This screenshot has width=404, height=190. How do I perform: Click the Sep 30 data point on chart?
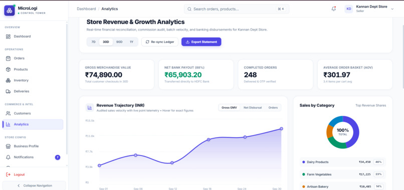(x=281, y=128)
